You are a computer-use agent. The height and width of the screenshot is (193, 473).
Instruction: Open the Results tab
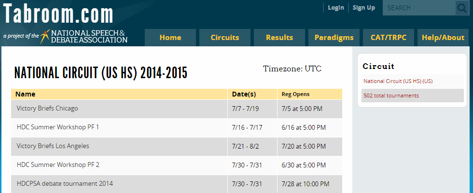[279, 38]
